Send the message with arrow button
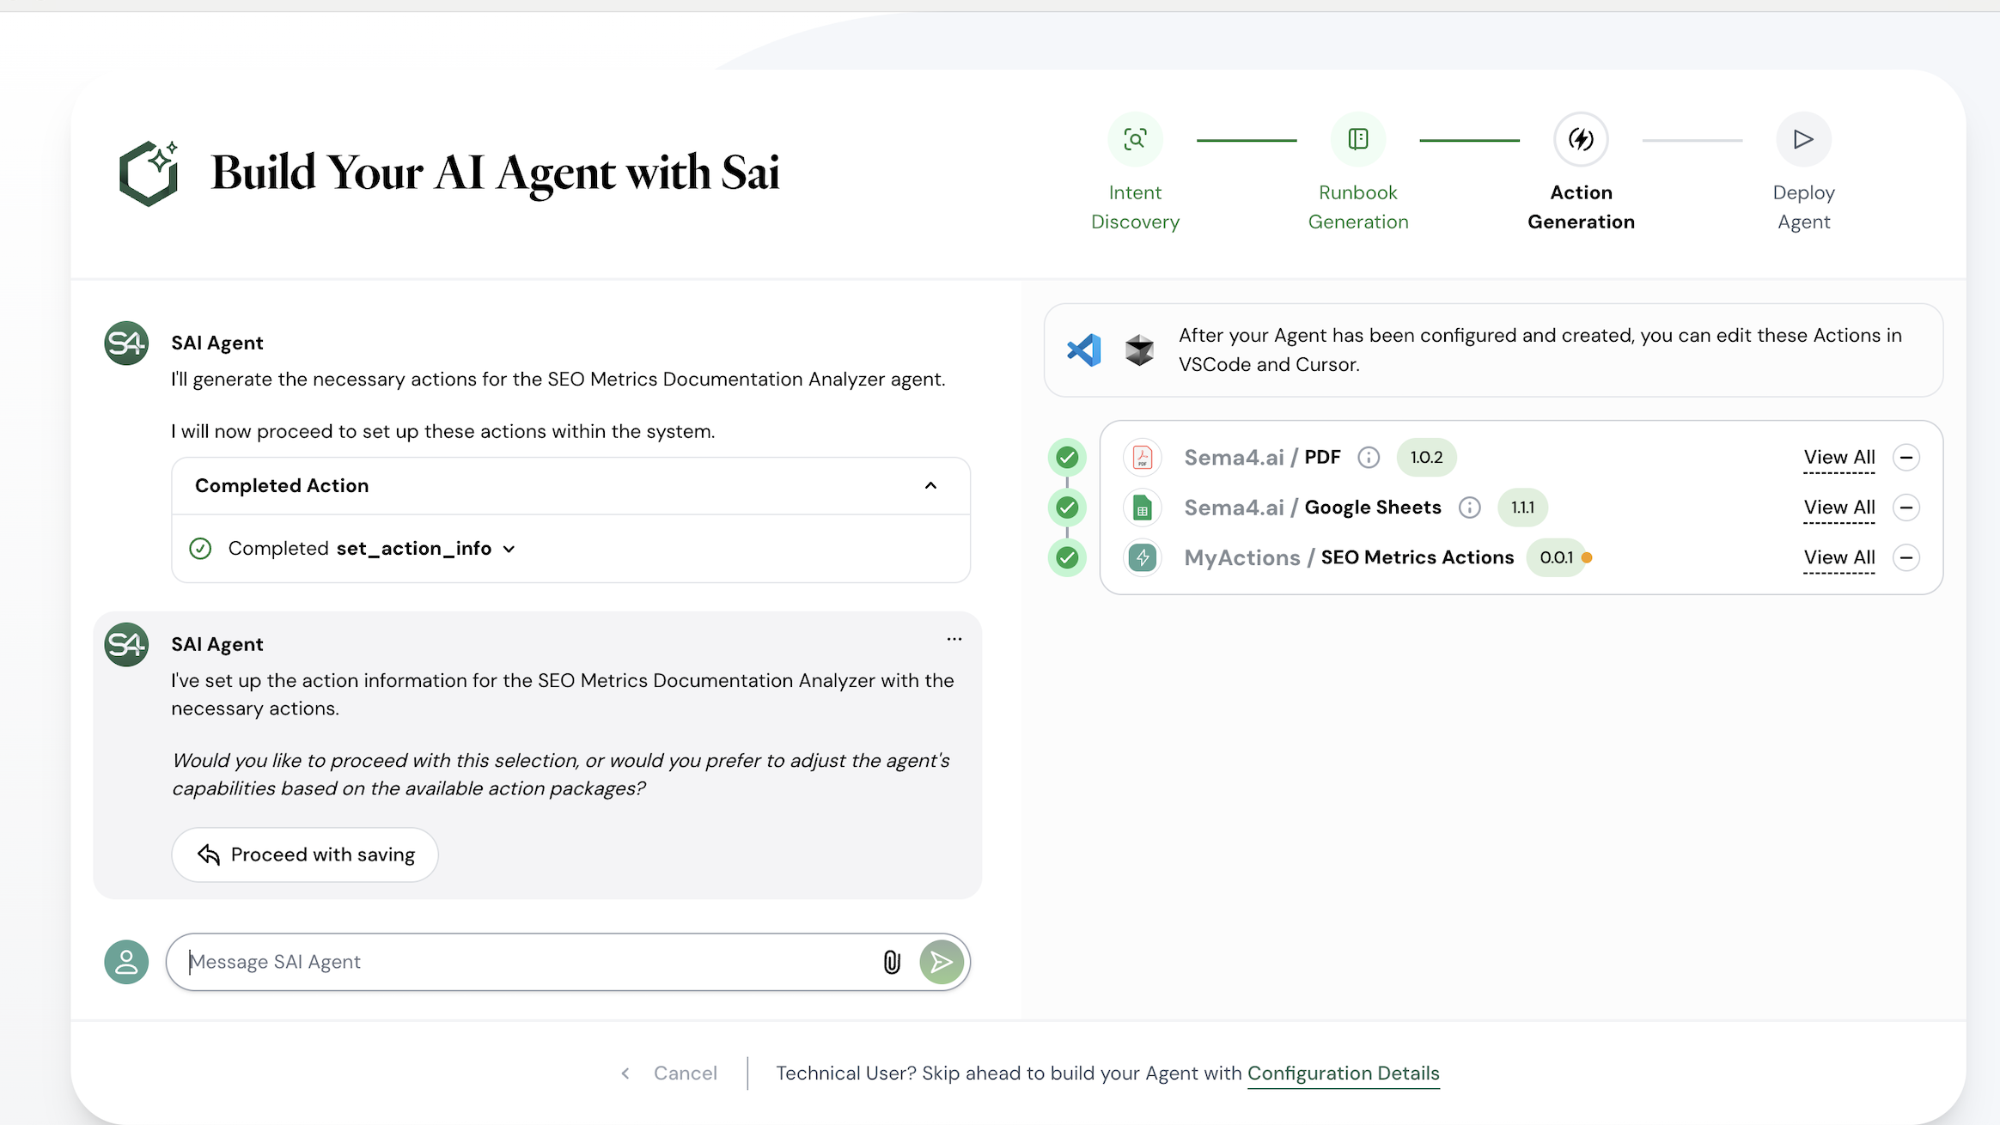Screen dimensions: 2000x1125 [x=942, y=962]
